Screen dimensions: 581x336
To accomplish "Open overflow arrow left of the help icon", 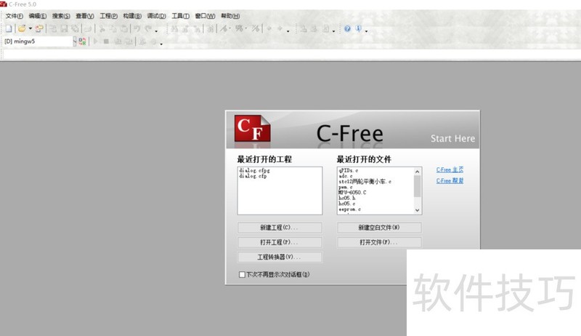I will [333, 31].
